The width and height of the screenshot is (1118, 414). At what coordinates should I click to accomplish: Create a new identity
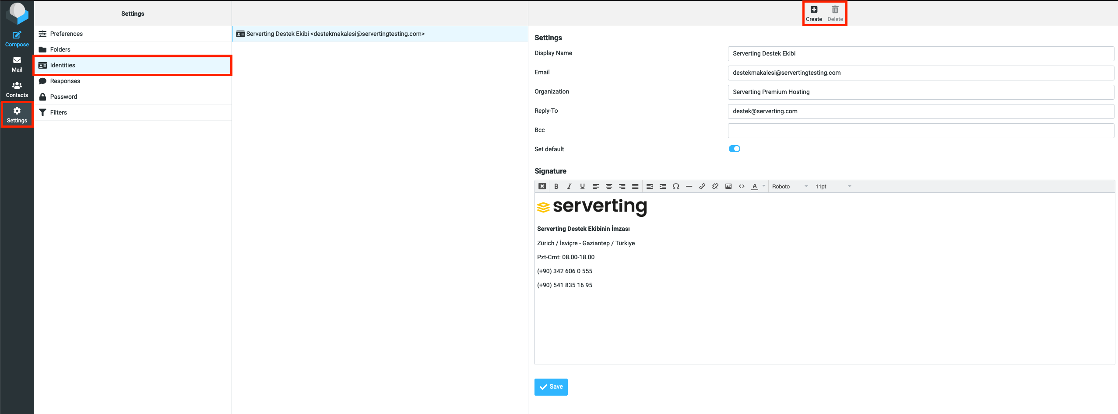[814, 14]
